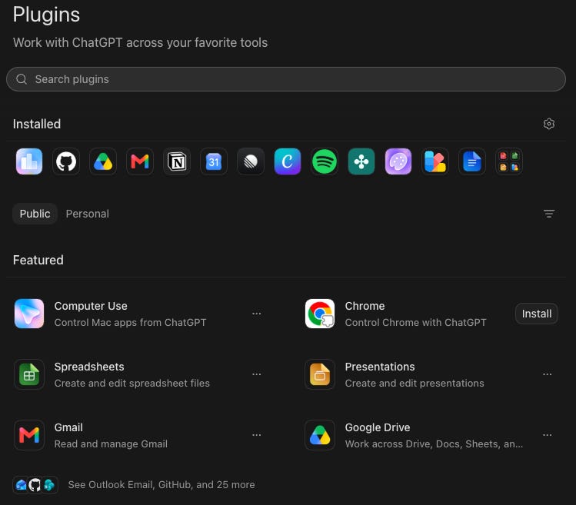Viewport: 576px width, 505px height.
Task: Click the Gmail icon in Featured list
Action: (29, 435)
